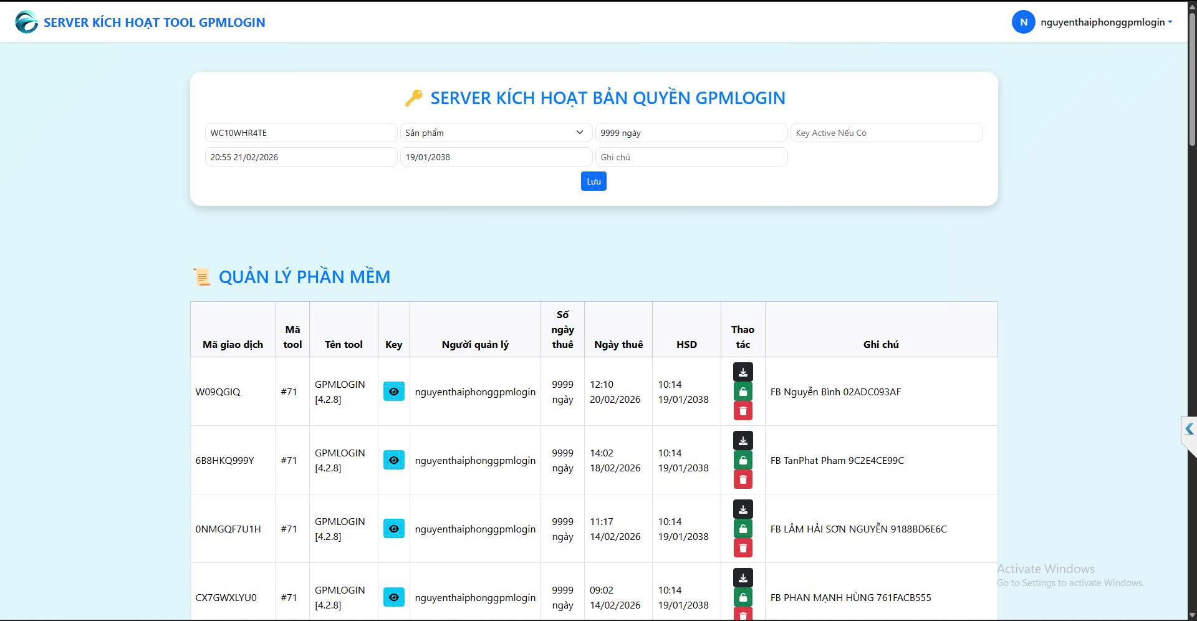Download tool for W09QGIQ row
The height and width of the screenshot is (621, 1197).
click(x=743, y=372)
